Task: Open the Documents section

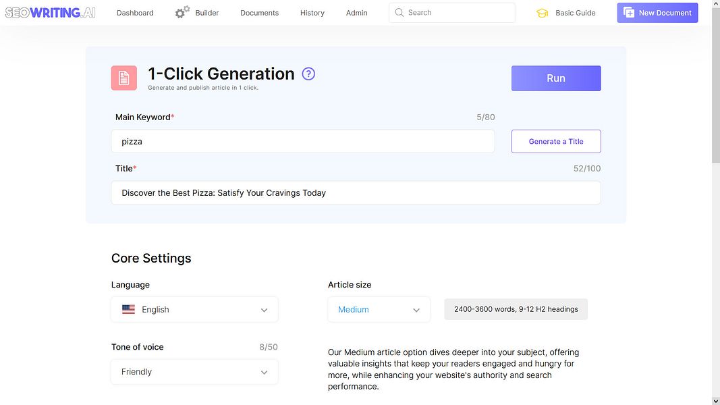Action: [x=259, y=12]
